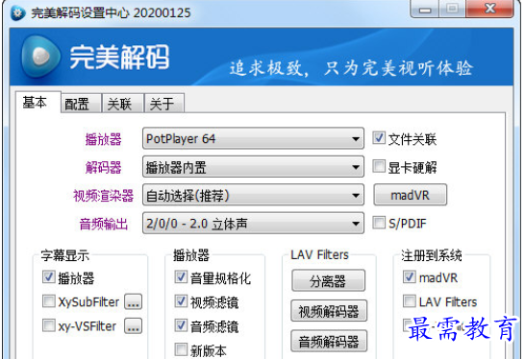Enable the S/PDIF checkbox

point(379,223)
